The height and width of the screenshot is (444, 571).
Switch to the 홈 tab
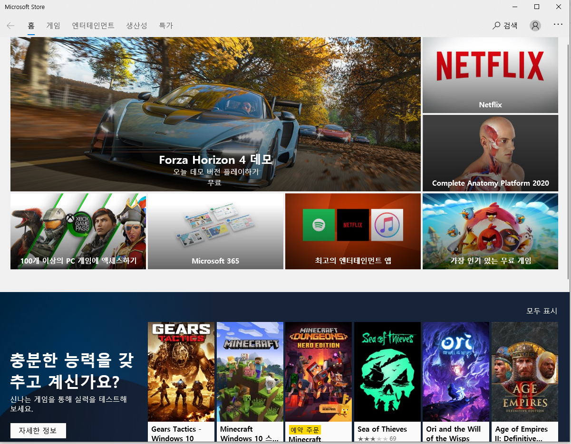pyautogui.click(x=31, y=26)
